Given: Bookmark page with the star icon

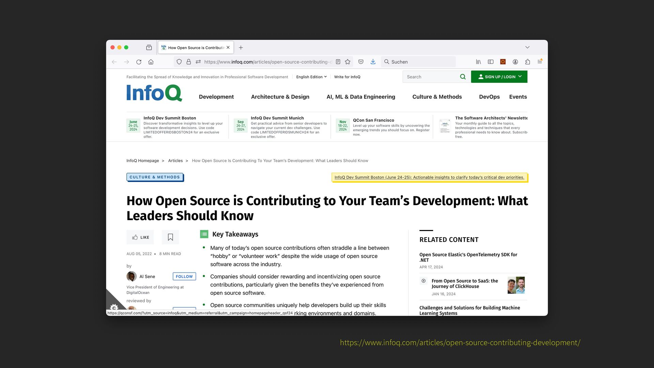Looking at the screenshot, I should [x=347, y=62].
